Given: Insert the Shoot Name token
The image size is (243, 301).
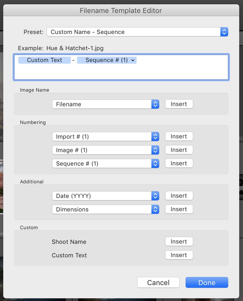Looking at the screenshot, I should point(179,241).
